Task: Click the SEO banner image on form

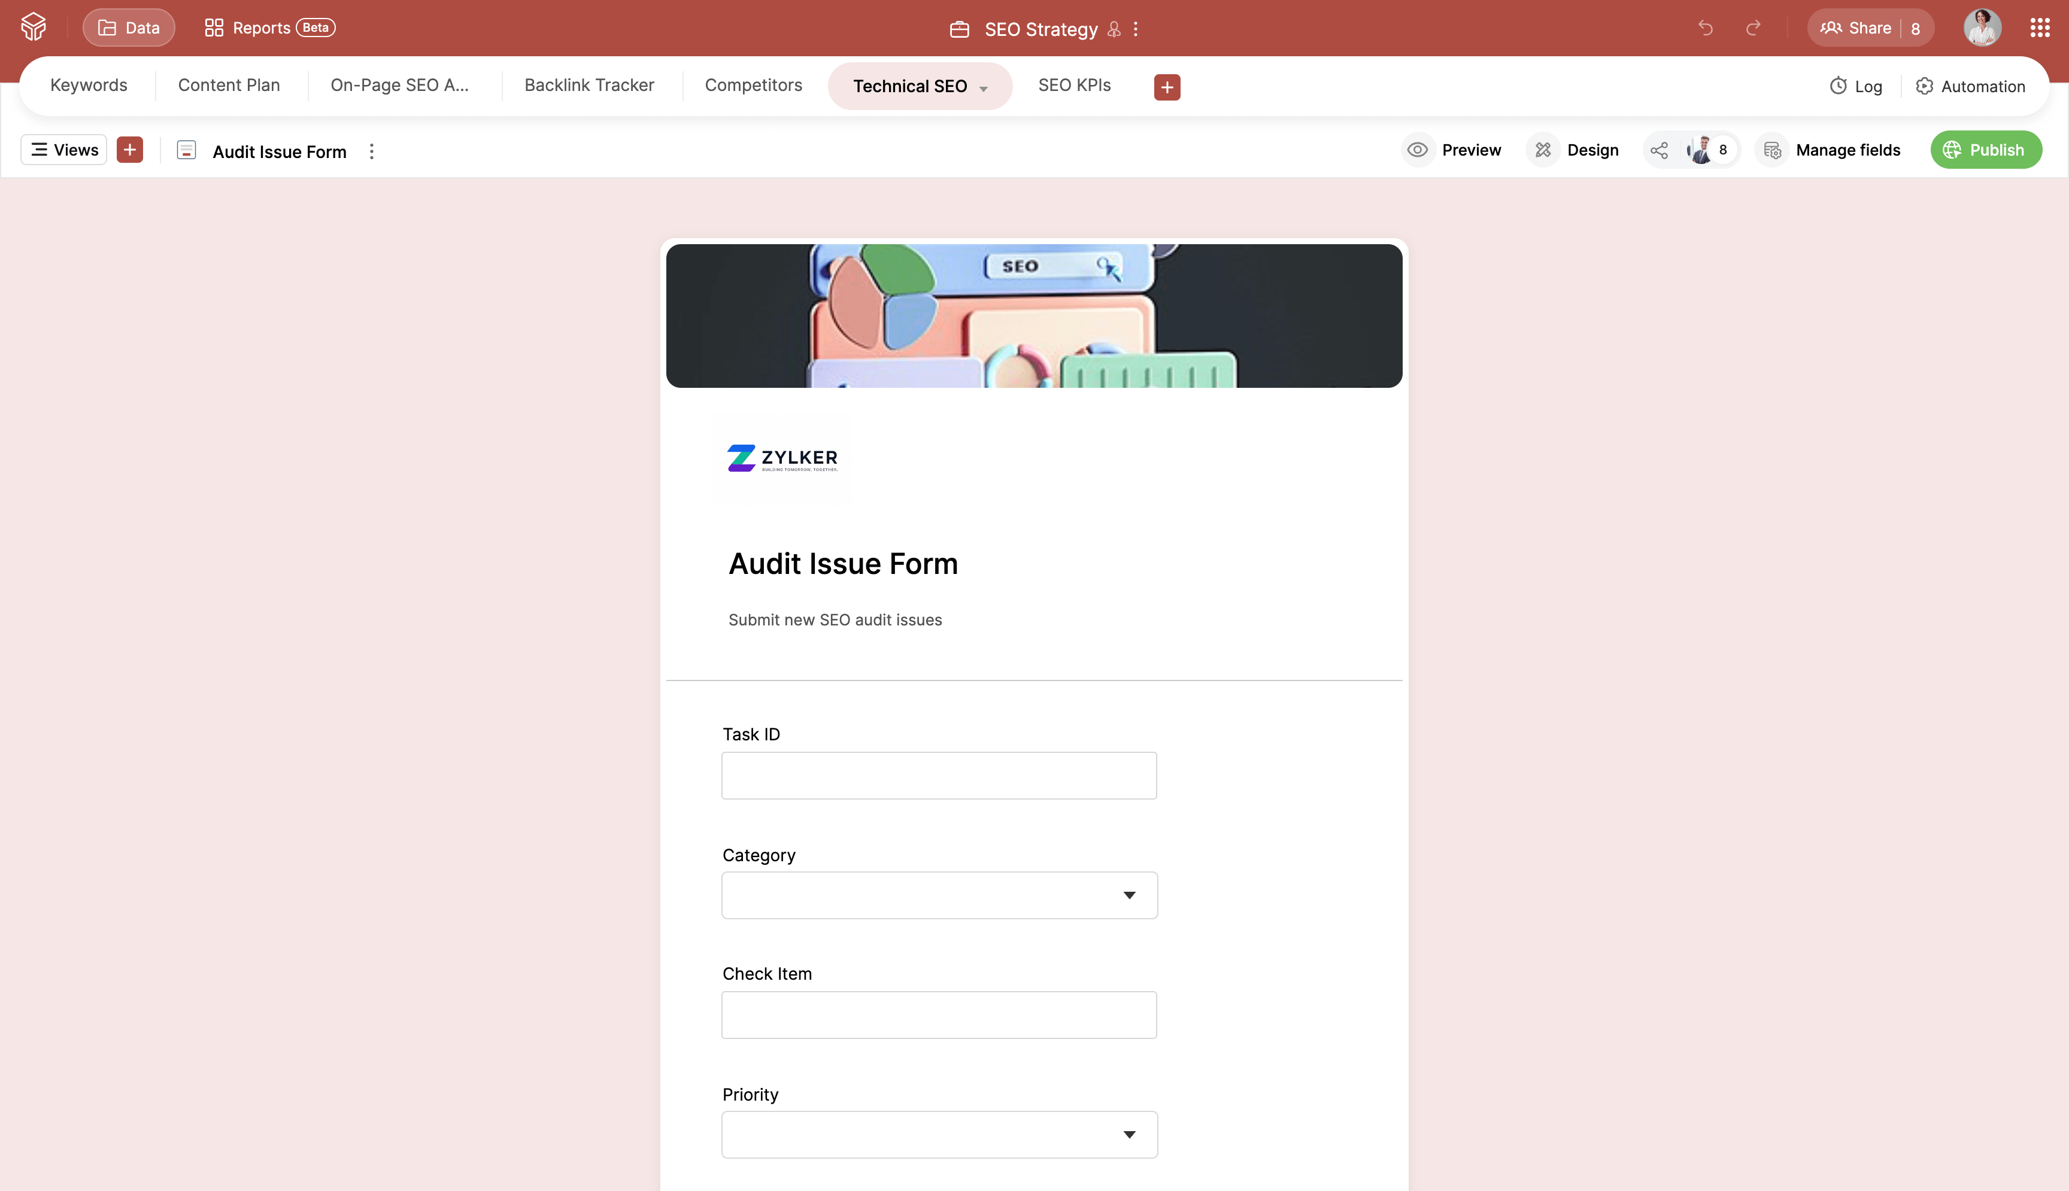Action: (x=1034, y=316)
